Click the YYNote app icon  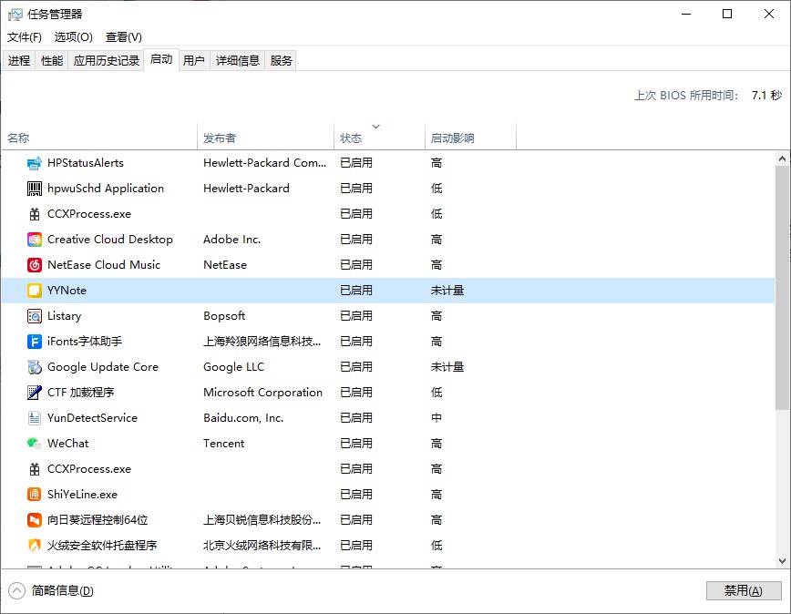(35, 291)
